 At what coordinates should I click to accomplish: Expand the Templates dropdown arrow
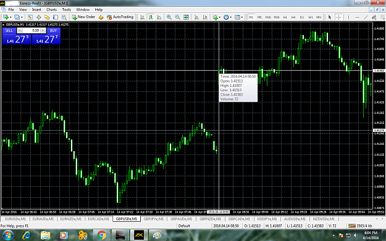coord(242,17)
